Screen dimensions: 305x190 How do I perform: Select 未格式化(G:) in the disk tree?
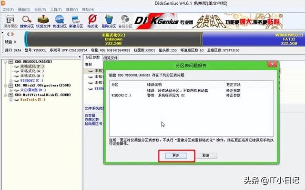[32, 71]
